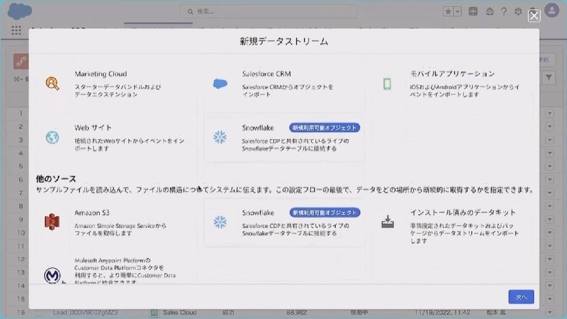Open the setup gear icon

[518, 11]
